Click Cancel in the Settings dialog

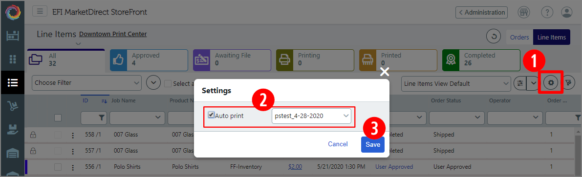click(x=338, y=144)
